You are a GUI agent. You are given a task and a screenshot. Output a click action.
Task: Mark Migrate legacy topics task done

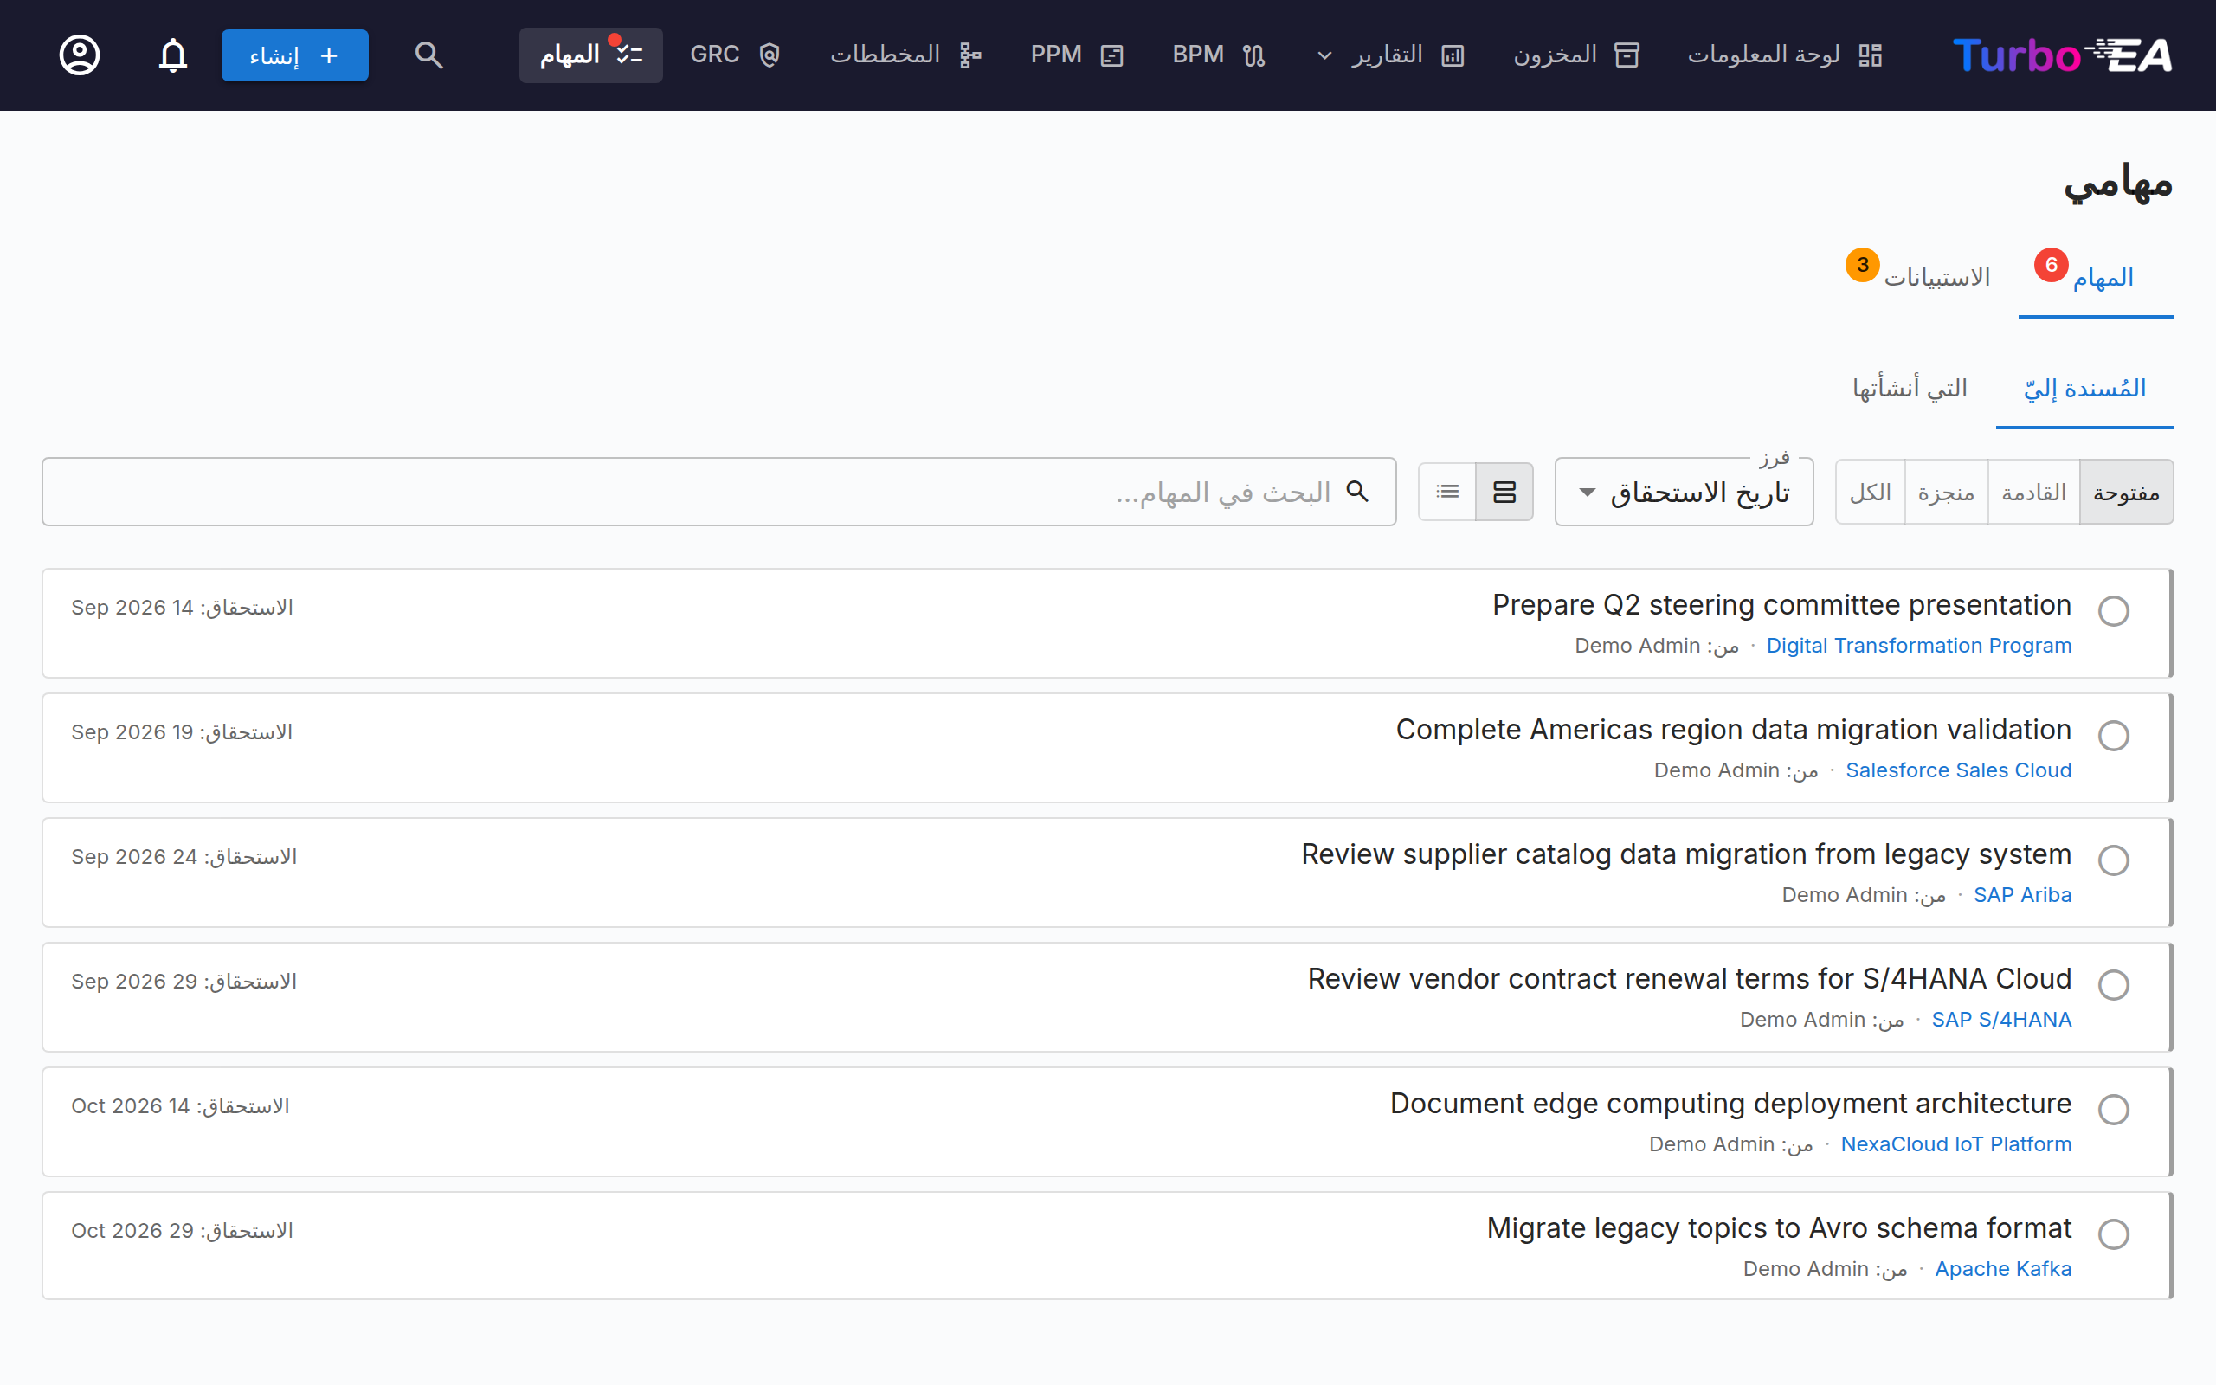tap(2114, 1234)
